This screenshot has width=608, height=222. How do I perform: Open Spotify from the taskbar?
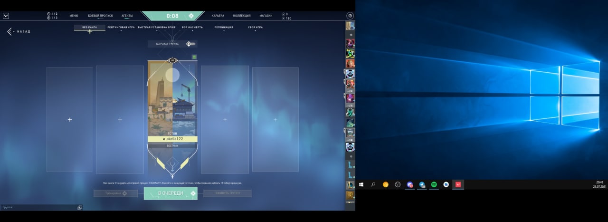click(x=434, y=184)
